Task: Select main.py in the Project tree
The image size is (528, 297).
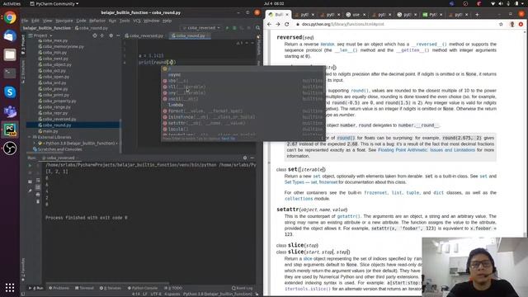Action: [x=50, y=131]
